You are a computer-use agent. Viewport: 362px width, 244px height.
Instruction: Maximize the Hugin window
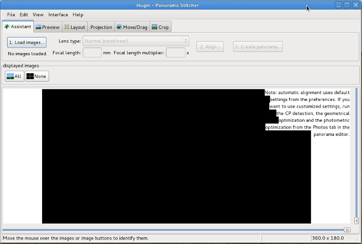click(x=347, y=5)
